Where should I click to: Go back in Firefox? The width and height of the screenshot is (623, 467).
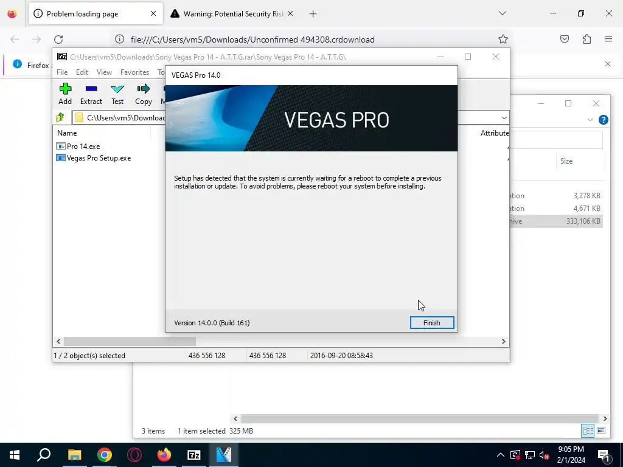click(15, 40)
